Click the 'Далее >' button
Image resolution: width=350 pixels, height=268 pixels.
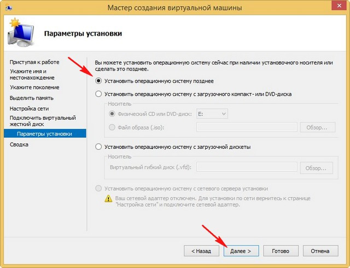241,251
